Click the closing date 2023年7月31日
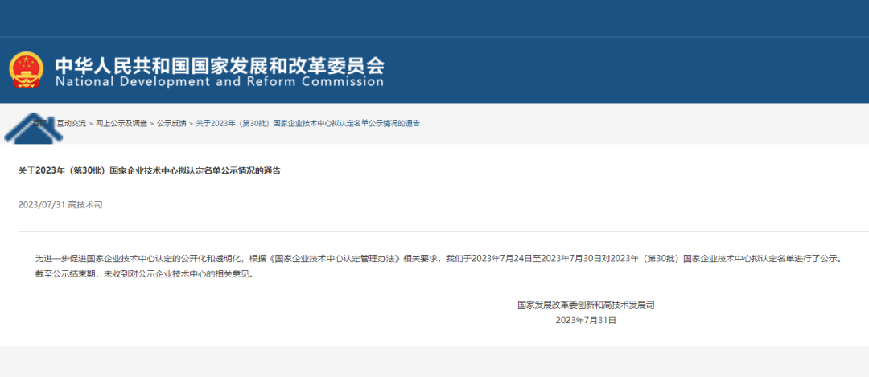 click(x=586, y=320)
